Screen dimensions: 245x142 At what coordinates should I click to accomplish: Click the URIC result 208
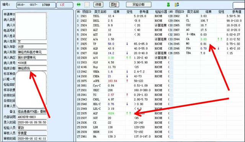click(x=110, y=90)
